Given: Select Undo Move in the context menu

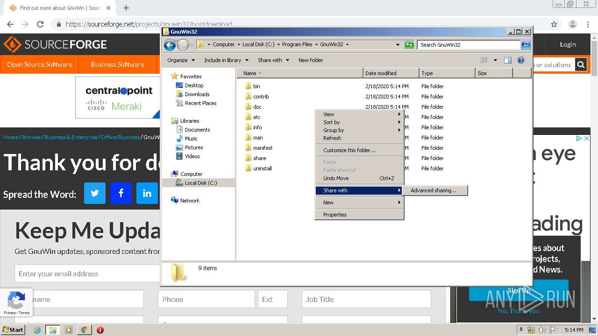Looking at the screenshot, I should tap(359, 178).
